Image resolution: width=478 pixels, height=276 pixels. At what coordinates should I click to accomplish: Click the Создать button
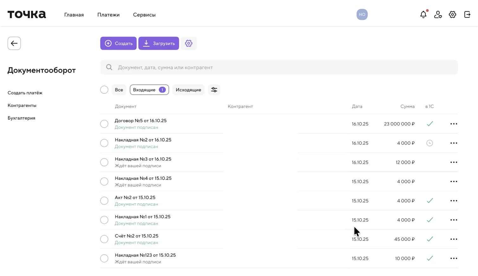[119, 43]
